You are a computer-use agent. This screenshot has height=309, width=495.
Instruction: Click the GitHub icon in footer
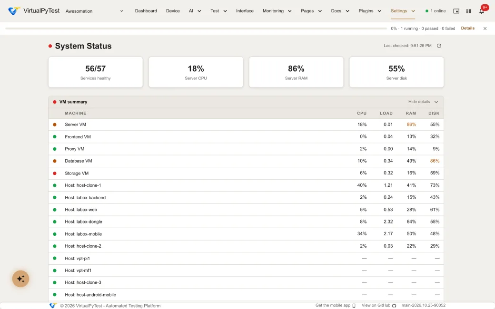394,306
